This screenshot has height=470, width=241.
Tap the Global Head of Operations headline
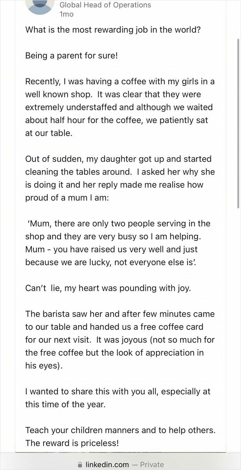[105, 5]
